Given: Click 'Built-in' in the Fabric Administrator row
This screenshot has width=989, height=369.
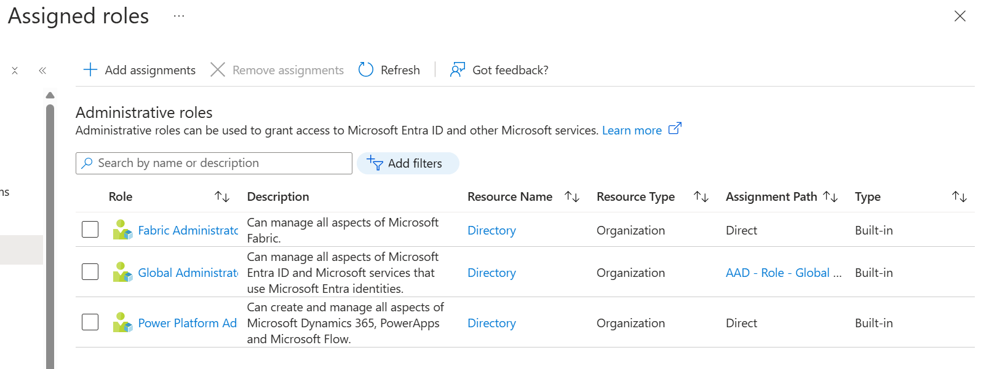Looking at the screenshot, I should tap(873, 230).
